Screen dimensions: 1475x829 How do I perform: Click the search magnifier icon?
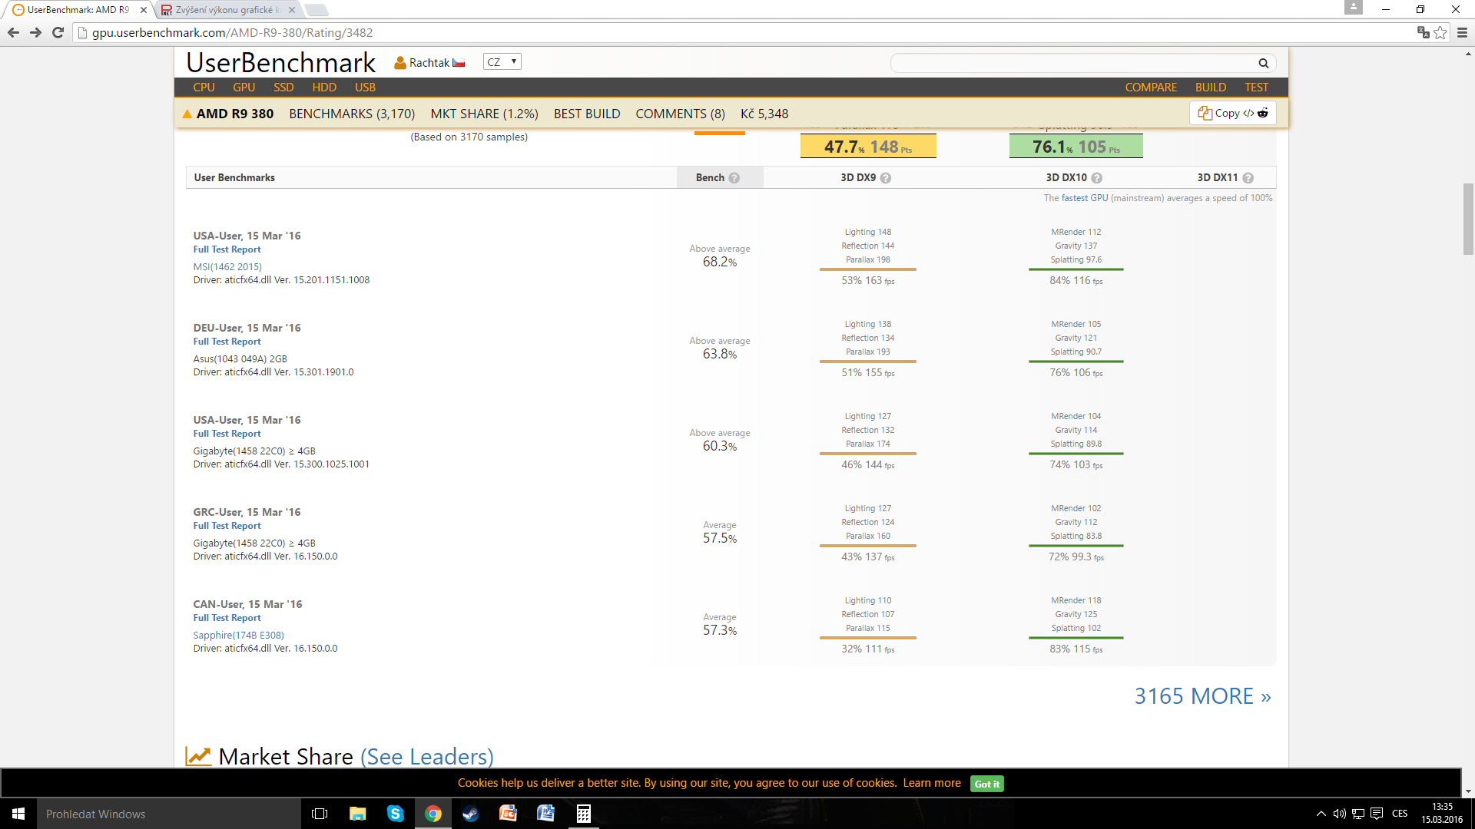[x=1263, y=63]
